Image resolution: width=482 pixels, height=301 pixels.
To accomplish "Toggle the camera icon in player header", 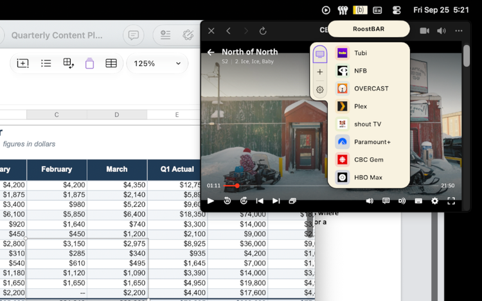I will click(425, 31).
